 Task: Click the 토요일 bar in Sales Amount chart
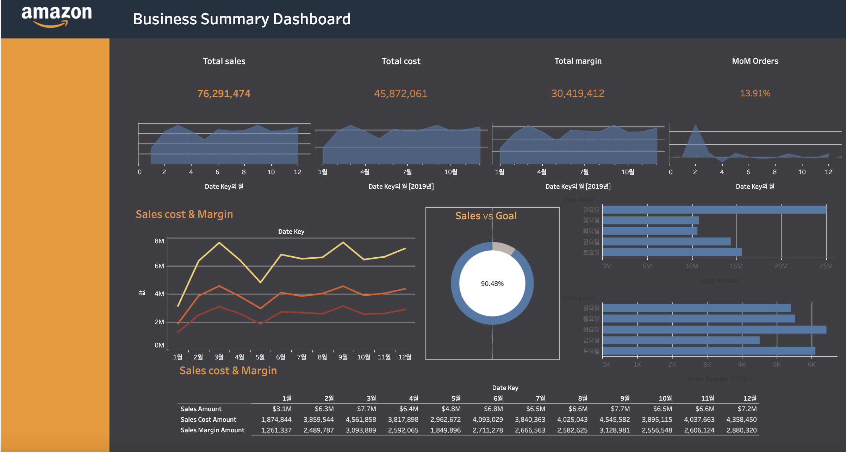[672, 252]
